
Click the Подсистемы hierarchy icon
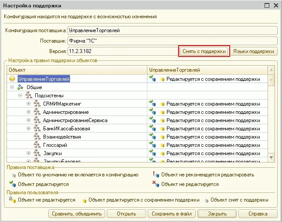[x=29, y=96]
